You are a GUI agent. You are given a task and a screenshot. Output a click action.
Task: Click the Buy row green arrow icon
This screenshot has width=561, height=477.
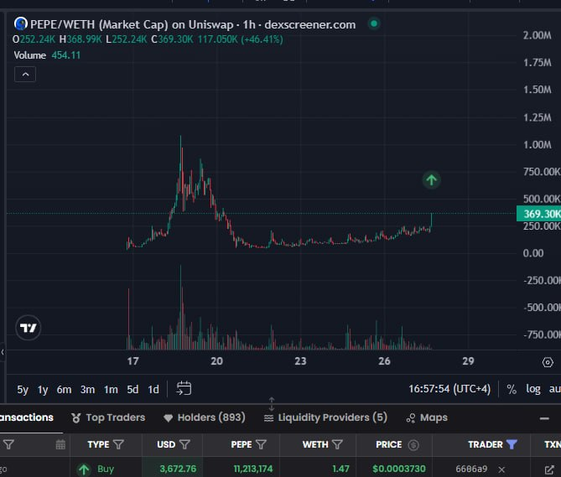(84, 469)
